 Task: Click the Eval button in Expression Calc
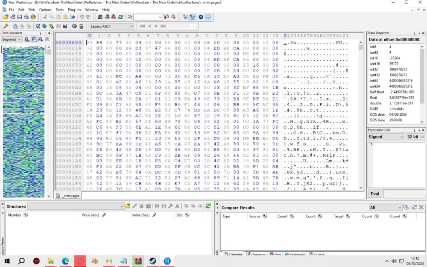tap(374, 193)
